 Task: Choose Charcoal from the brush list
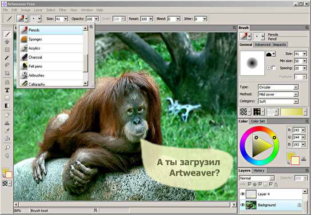pos(51,57)
